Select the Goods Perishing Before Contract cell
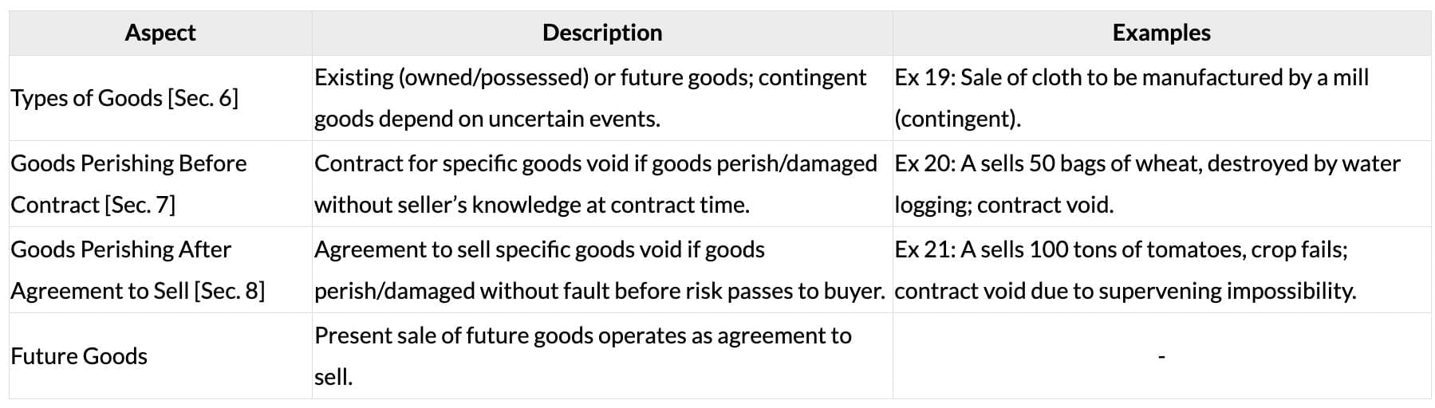 (128, 184)
